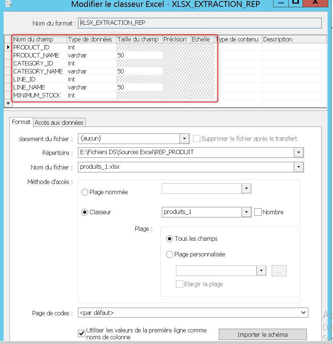333x344 pixels.
Task: Select the Tous les champs radio button
Action: pos(169,239)
